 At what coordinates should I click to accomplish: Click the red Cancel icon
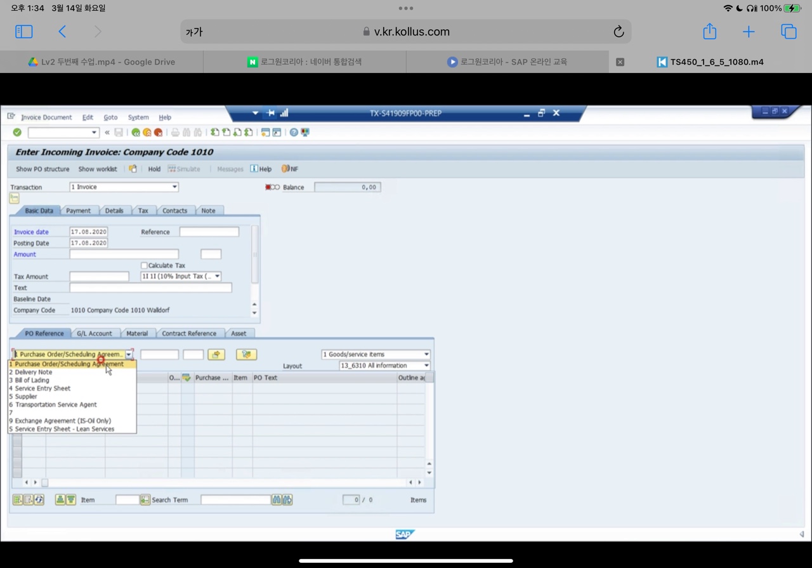158,132
